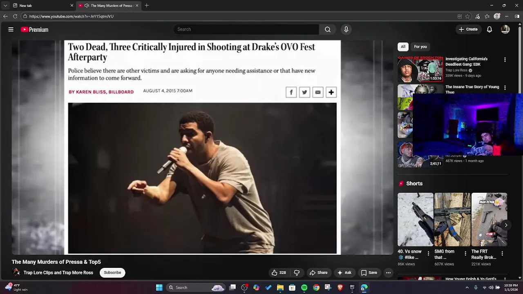Screen dimensions: 523x294
Task: Share this video
Action: pos(319,273)
